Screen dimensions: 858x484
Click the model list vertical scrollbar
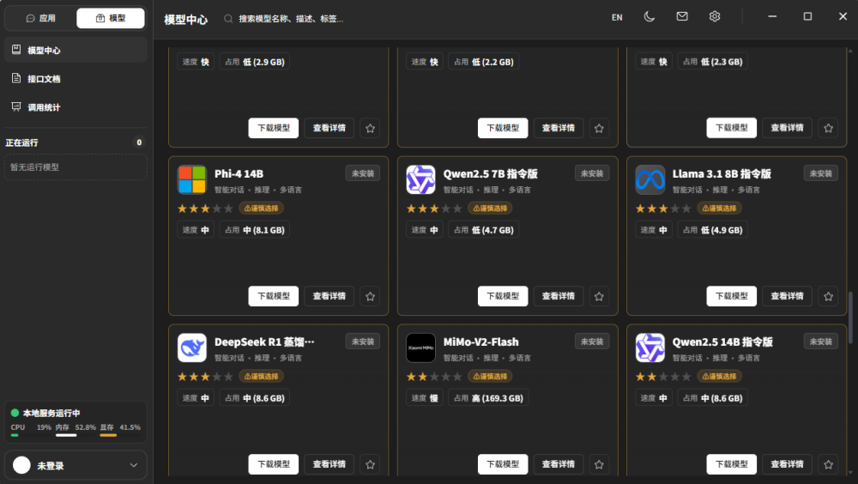coord(850,318)
